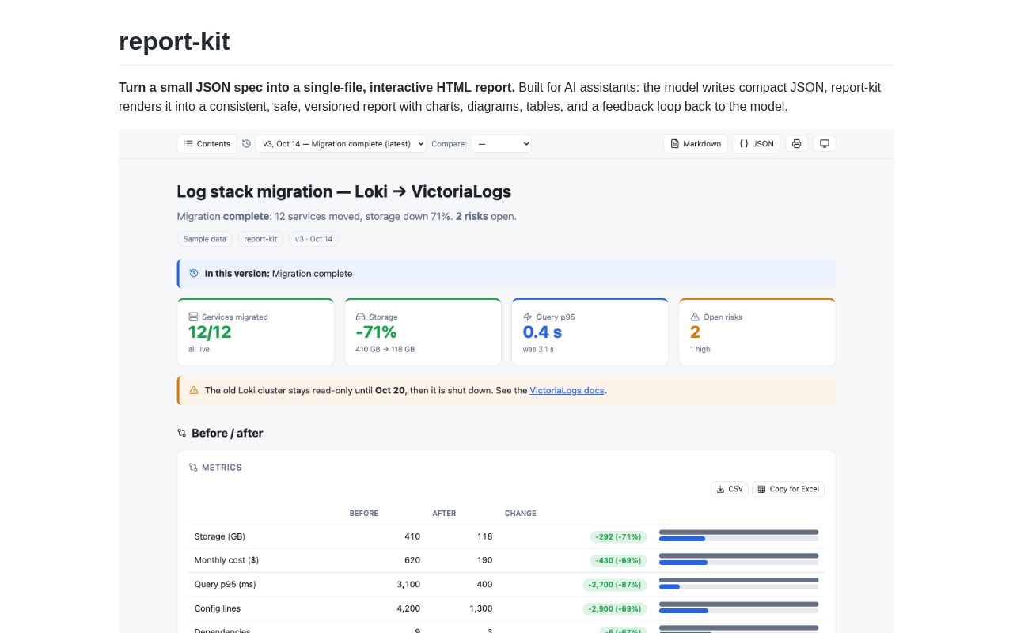Click the Storage (GB) row label
Viewport: 1013px width, 633px height.
(x=220, y=536)
